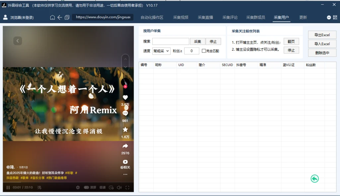This screenshot has height=196, width=340.
Task: Click the home icon in browser toolbar
Action: pos(52,17)
